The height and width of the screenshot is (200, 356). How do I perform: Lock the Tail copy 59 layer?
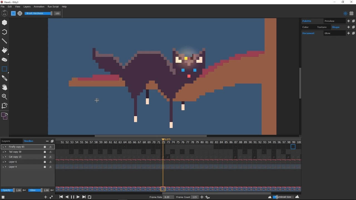point(45,152)
